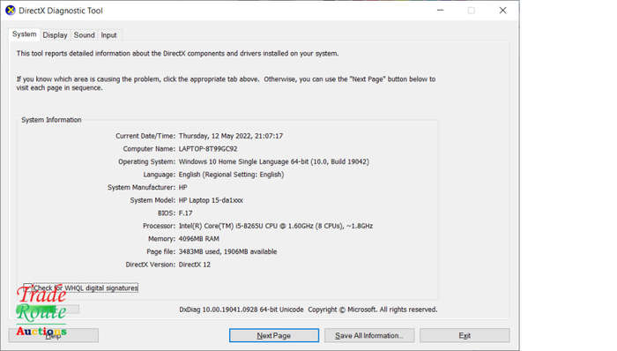
Task: Click the DirectX Diagnostic Tool title icon
Action: (11, 11)
